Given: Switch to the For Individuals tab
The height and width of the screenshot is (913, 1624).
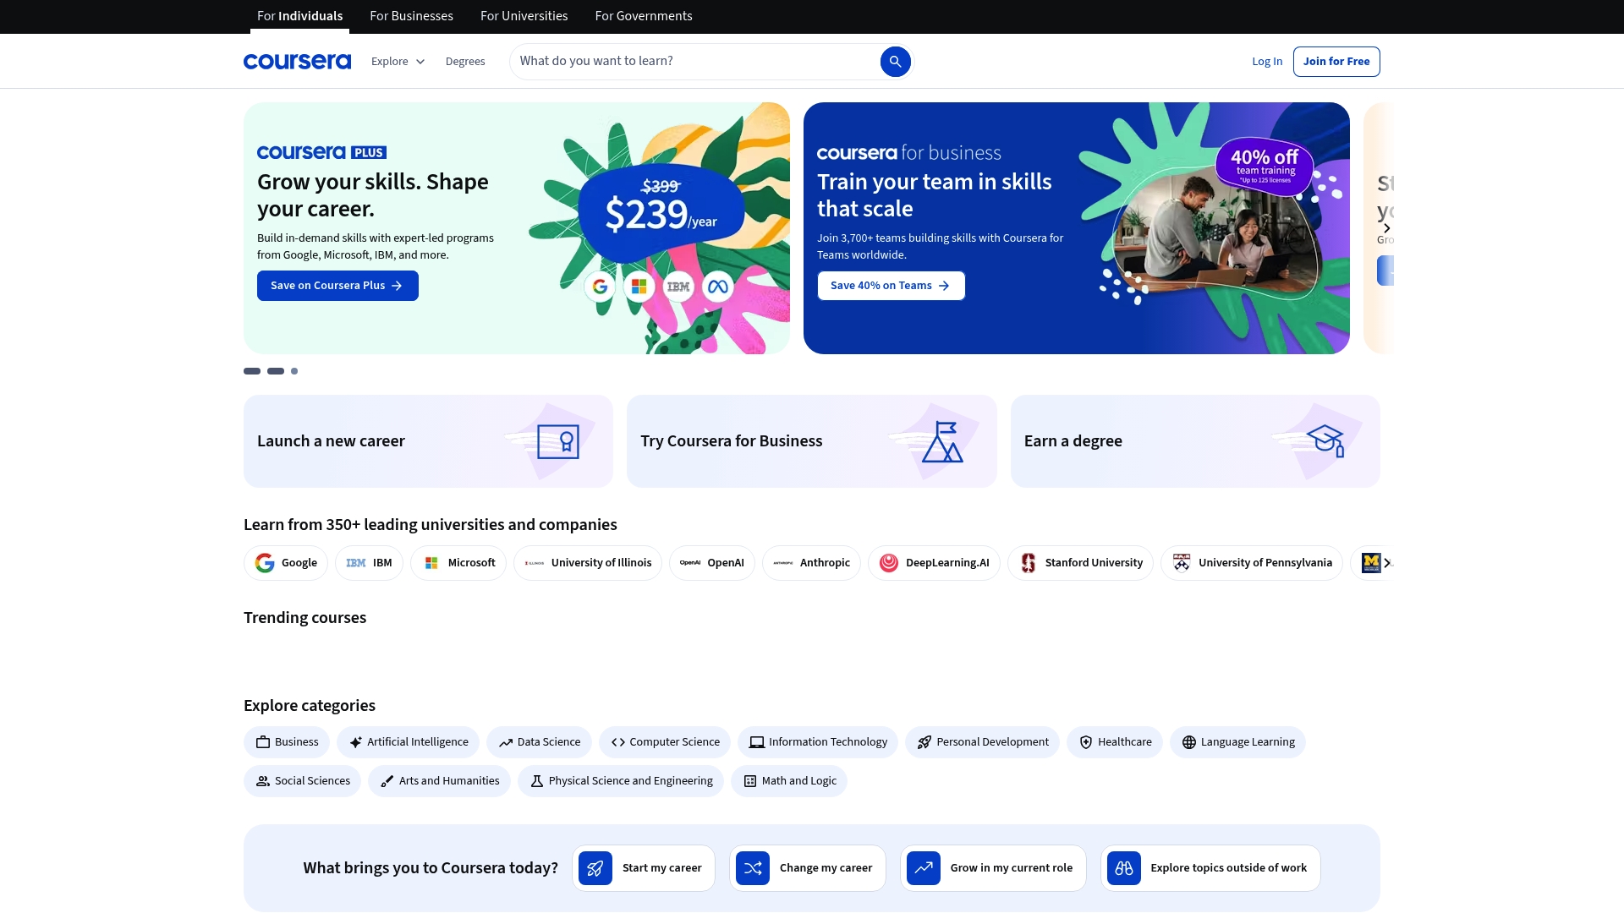Looking at the screenshot, I should tap(299, 16).
